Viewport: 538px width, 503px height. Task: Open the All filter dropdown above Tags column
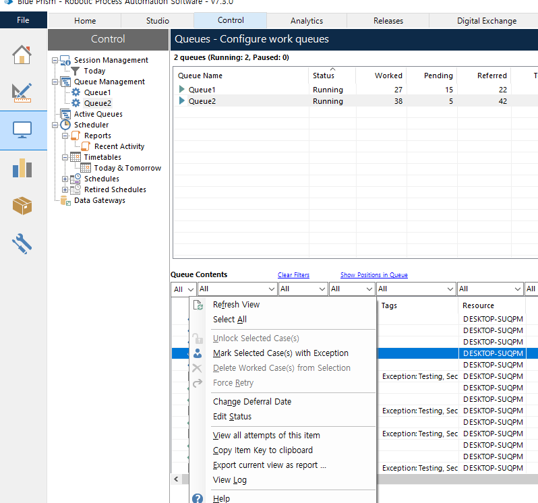(x=416, y=289)
